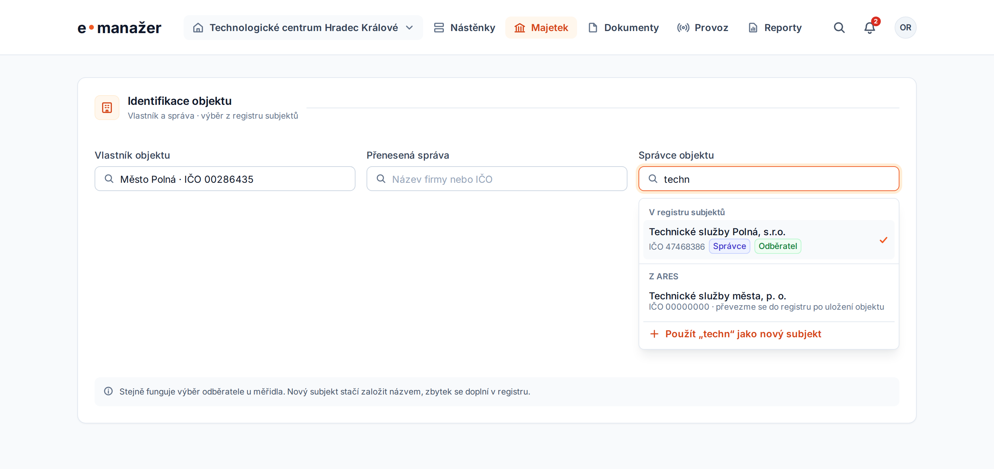Click the Reporty chart icon

tap(753, 28)
